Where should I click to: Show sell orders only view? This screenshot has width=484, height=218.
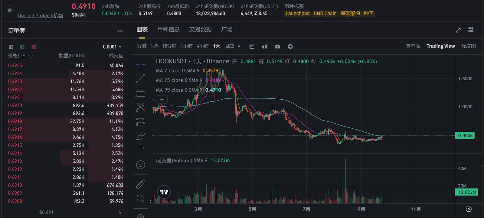click(x=34, y=47)
